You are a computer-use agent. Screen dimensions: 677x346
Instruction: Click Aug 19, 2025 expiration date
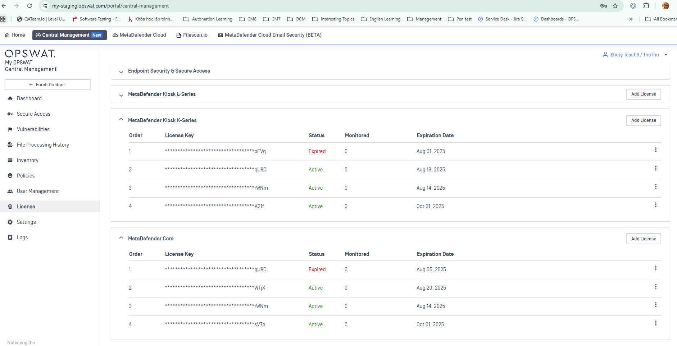click(x=431, y=170)
